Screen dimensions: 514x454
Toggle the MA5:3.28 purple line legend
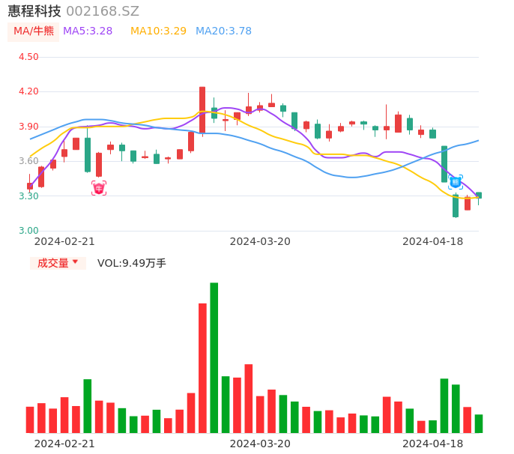click(x=88, y=31)
